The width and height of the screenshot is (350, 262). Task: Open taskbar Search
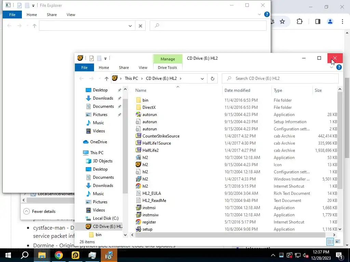tap(25, 255)
